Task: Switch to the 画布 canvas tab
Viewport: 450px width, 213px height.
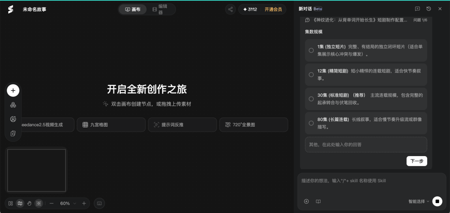Action: tap(133, 10)
